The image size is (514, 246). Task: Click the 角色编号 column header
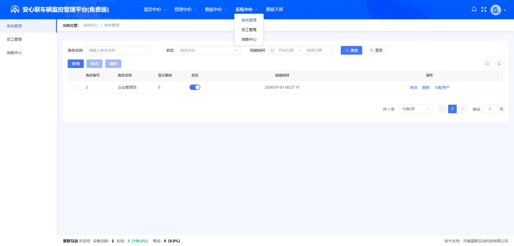point(93,75)
